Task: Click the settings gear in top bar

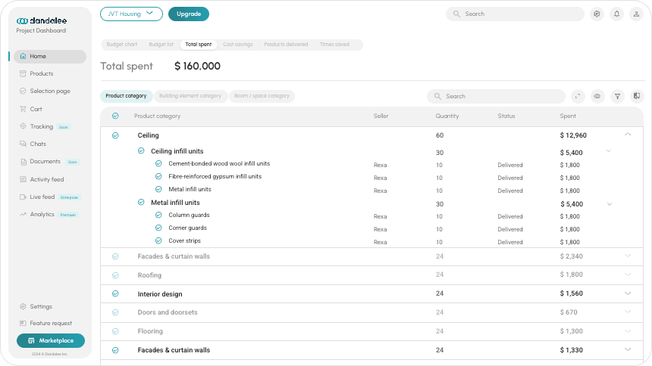Action: [597, 14]
